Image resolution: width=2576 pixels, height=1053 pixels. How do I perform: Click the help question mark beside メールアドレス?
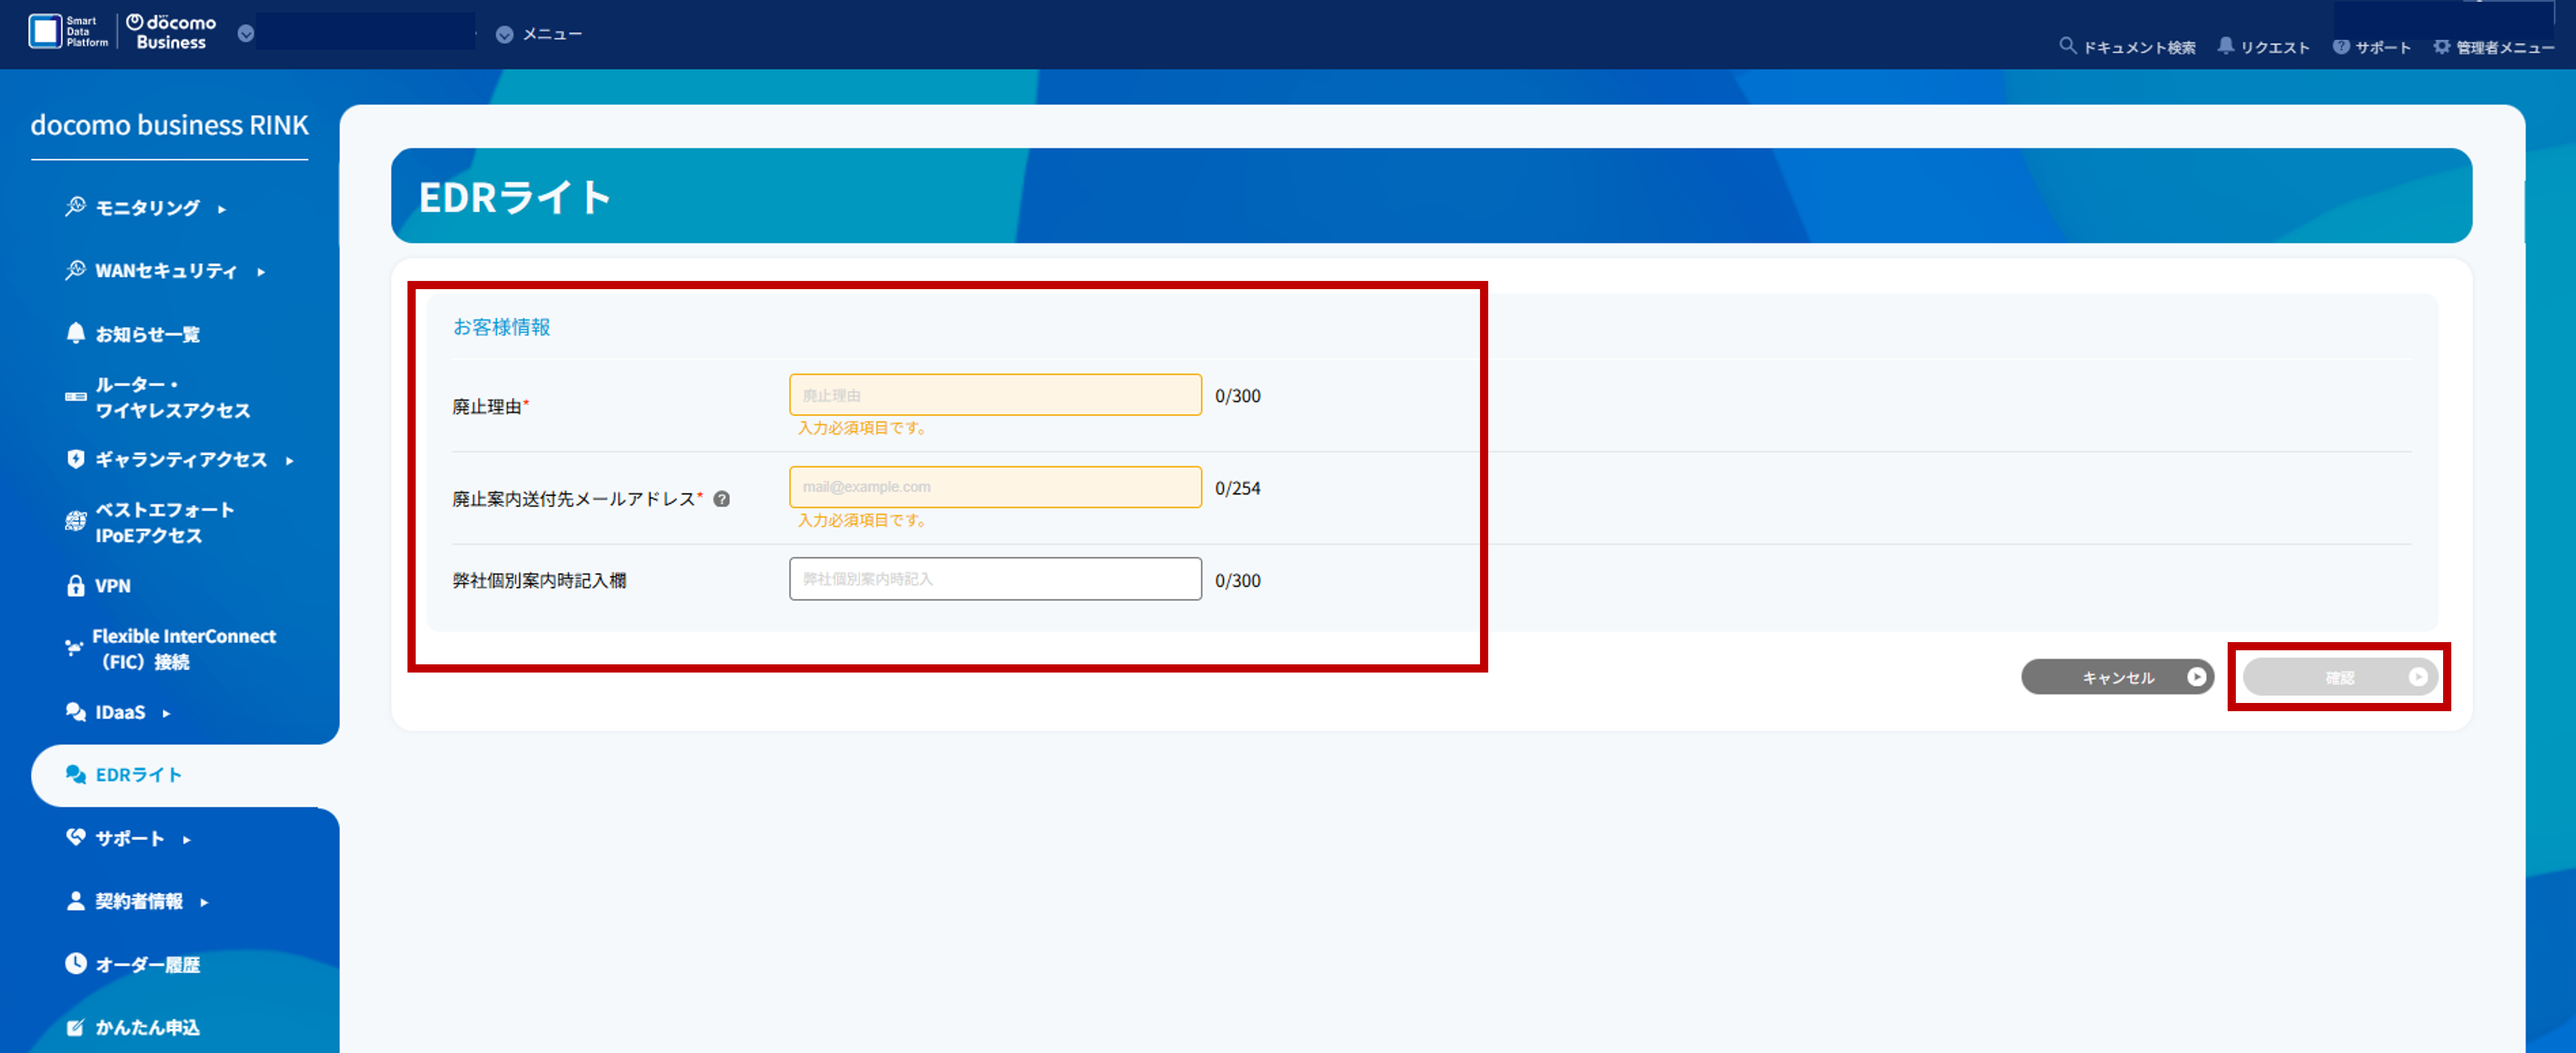pos(721,499)
